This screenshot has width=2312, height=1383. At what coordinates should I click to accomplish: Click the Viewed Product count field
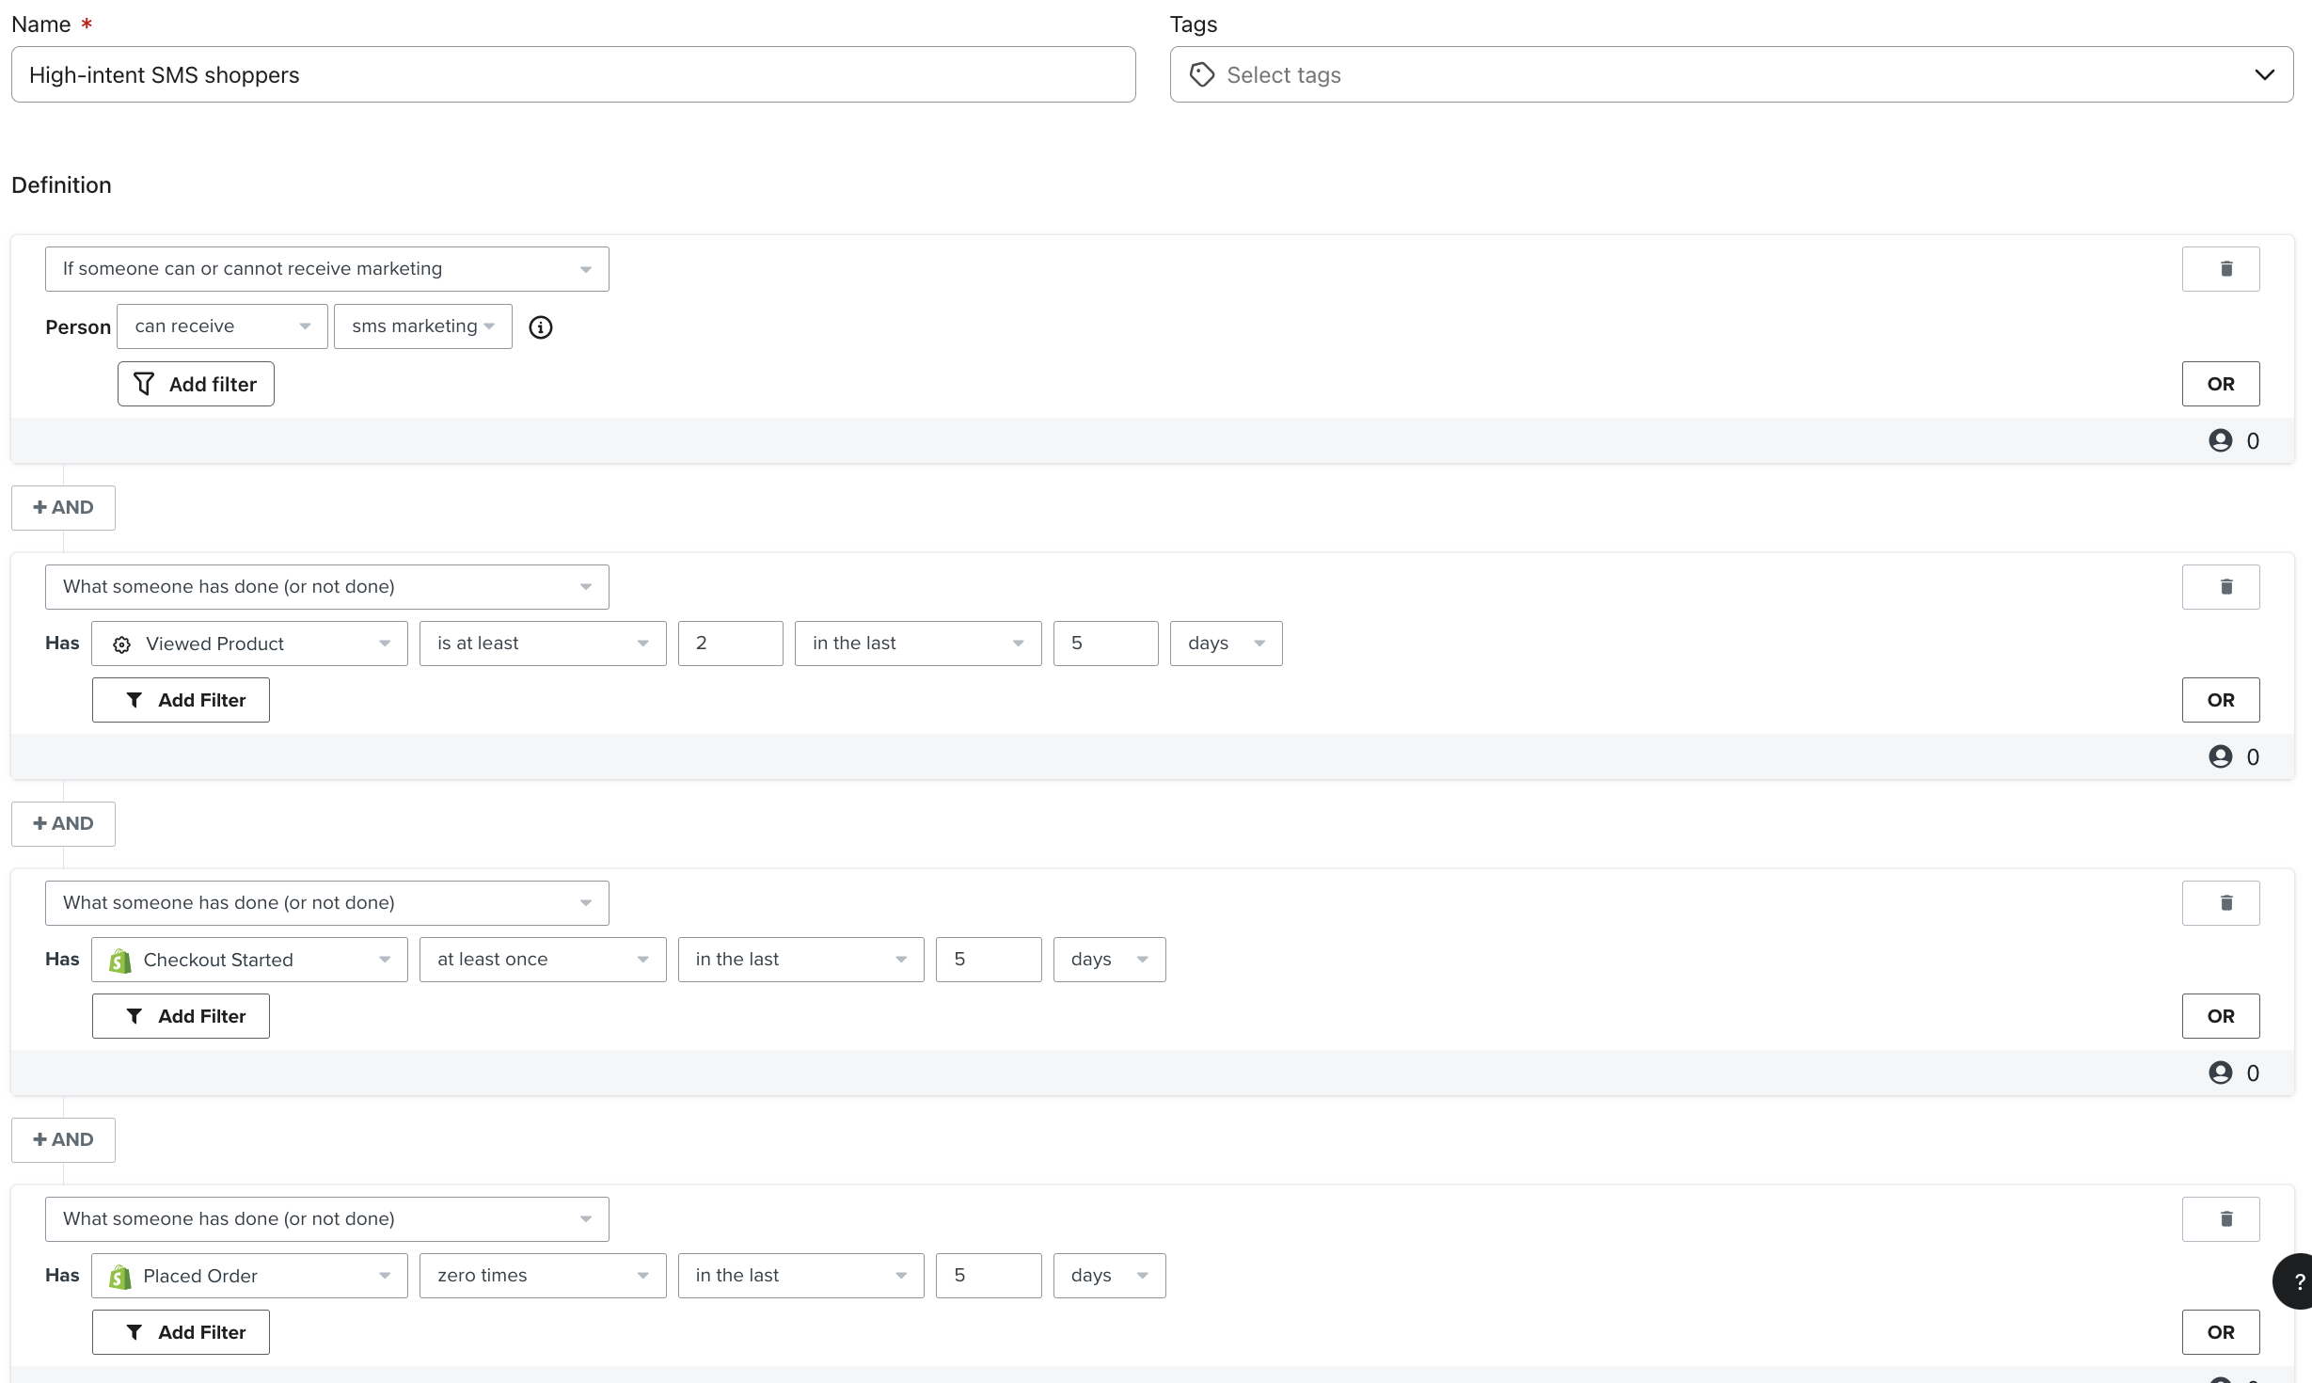tap(730, 644)
